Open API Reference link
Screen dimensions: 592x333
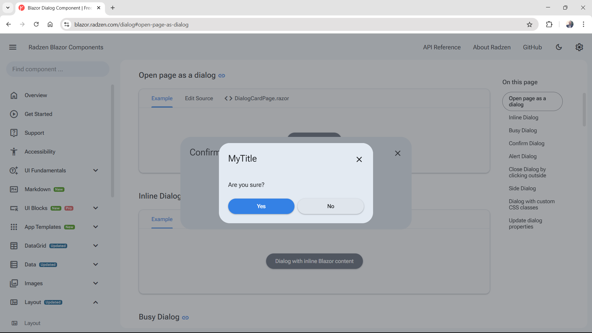coord(442,47)
